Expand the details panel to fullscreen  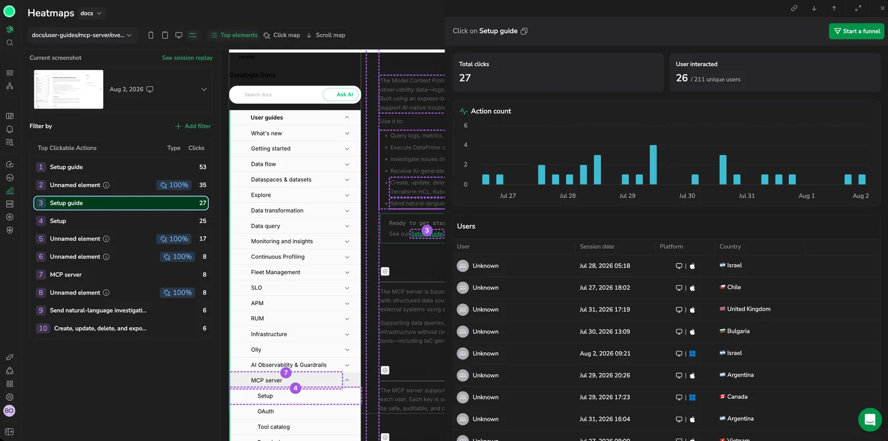(858, 8)
